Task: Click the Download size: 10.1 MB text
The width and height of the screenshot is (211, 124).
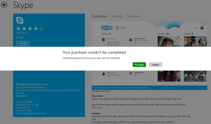Action: [x=27, y=105]
